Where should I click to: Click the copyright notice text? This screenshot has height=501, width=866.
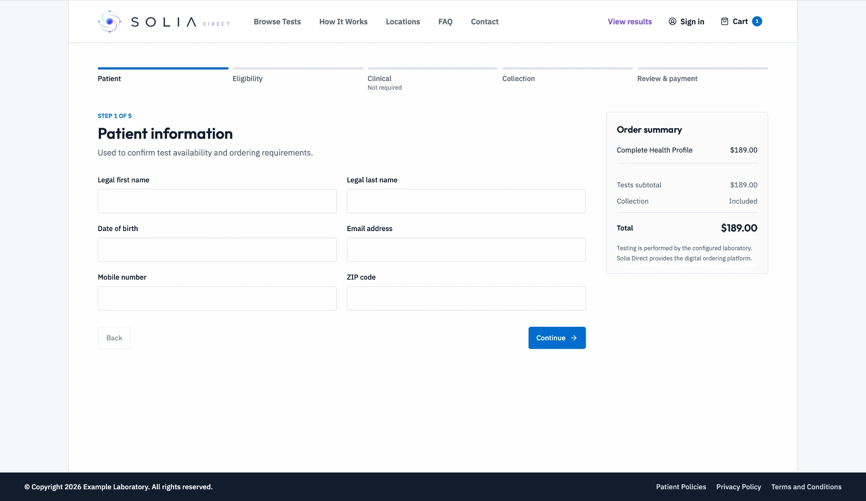coord(118,487)
